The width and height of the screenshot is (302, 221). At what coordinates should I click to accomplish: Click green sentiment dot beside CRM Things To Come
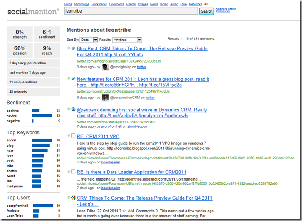69,198
